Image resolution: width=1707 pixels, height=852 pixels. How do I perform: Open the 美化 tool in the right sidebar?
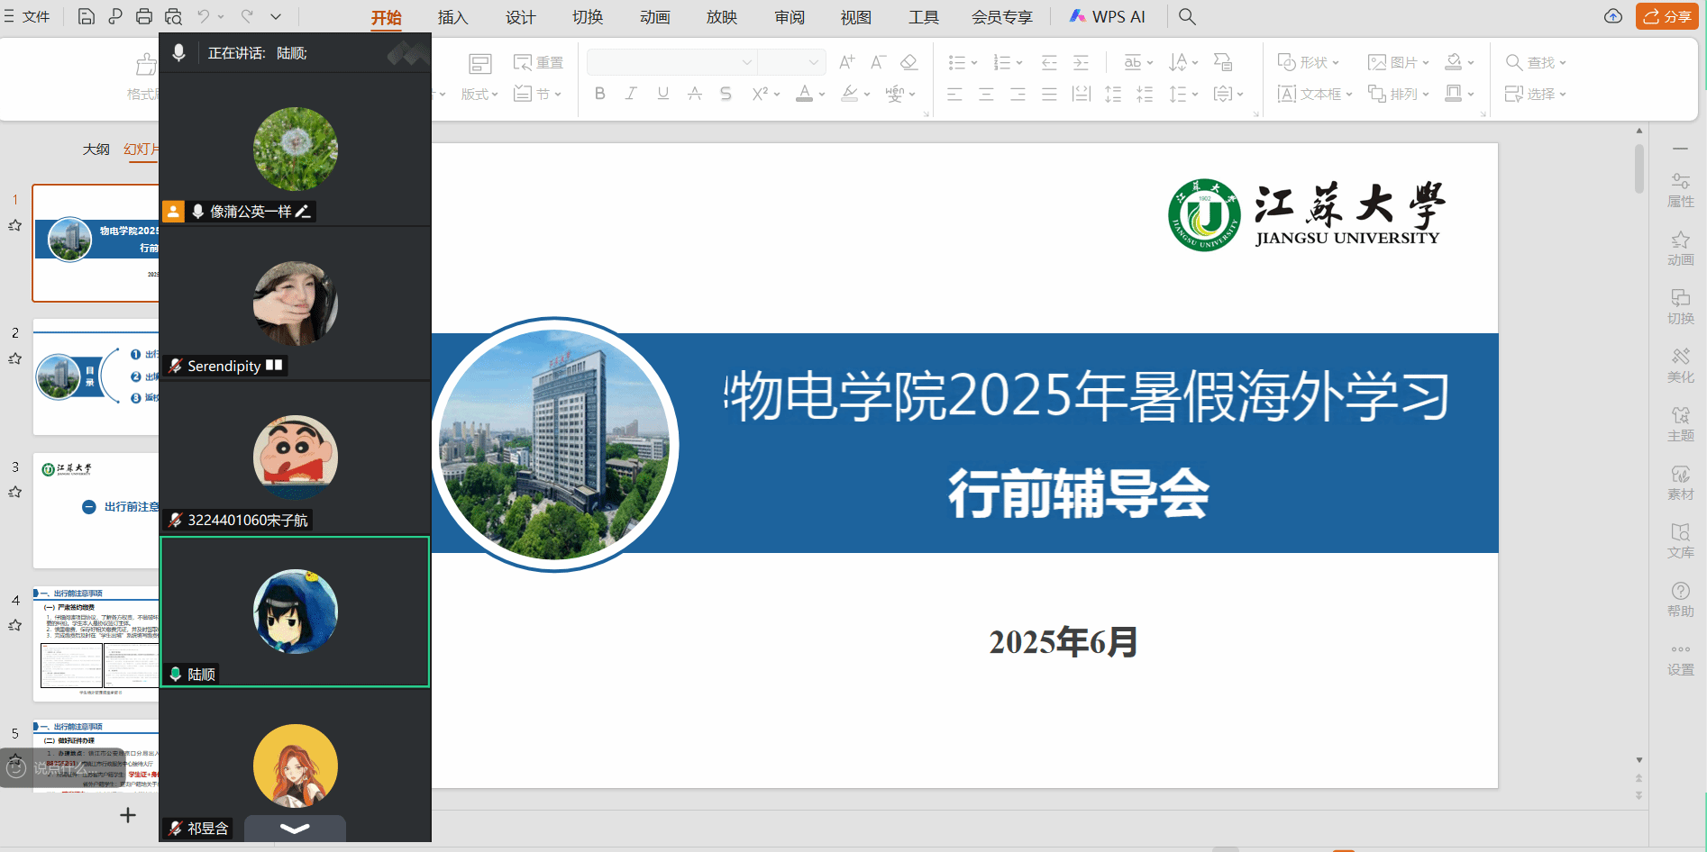[x=1680, y=366]
